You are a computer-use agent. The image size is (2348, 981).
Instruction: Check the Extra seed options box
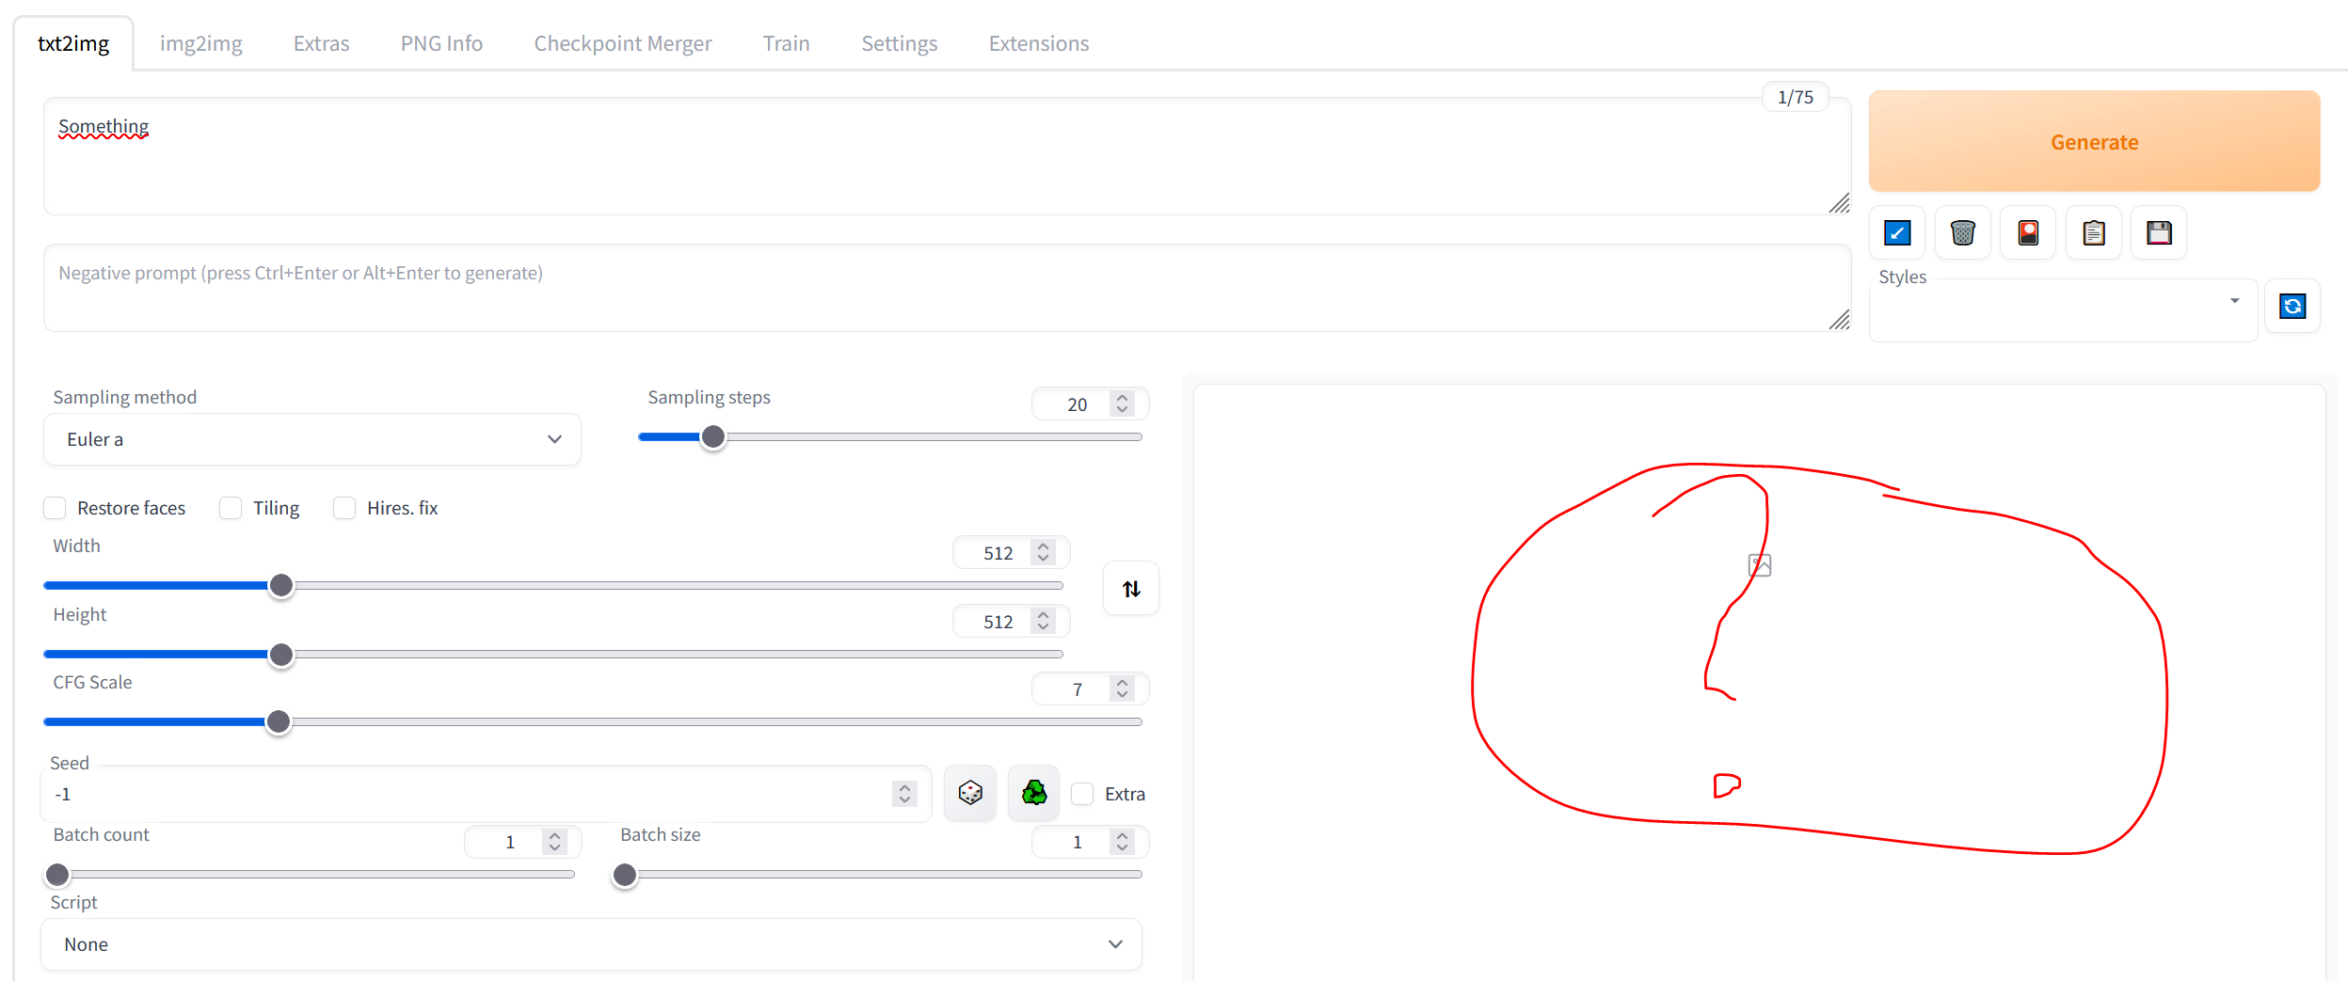coord(1081,793)
